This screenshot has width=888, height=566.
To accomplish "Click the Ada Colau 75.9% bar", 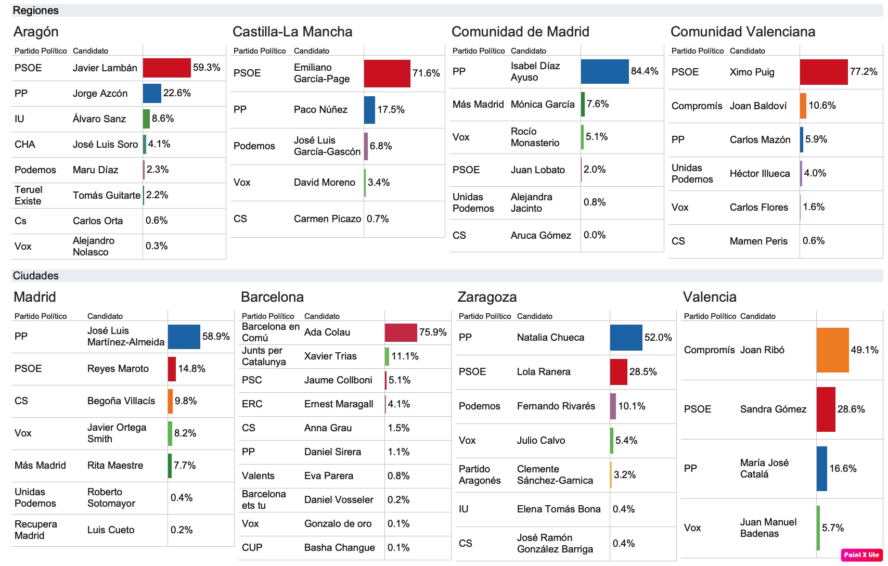I will [x=401, y=332].
